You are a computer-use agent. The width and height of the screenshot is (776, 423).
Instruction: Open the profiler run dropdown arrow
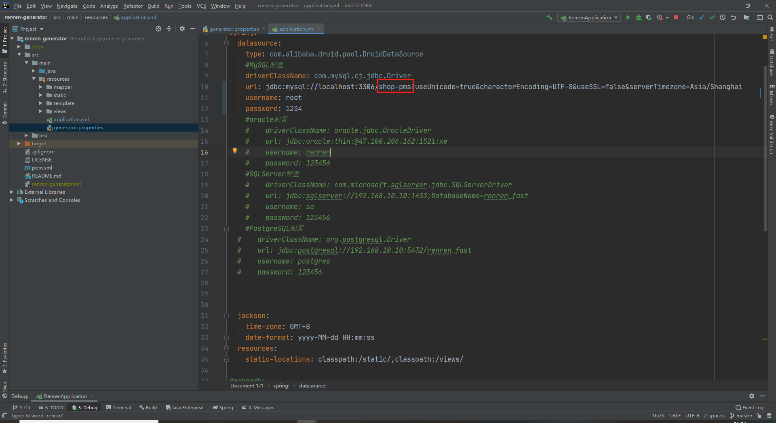(x=667, y=17)
